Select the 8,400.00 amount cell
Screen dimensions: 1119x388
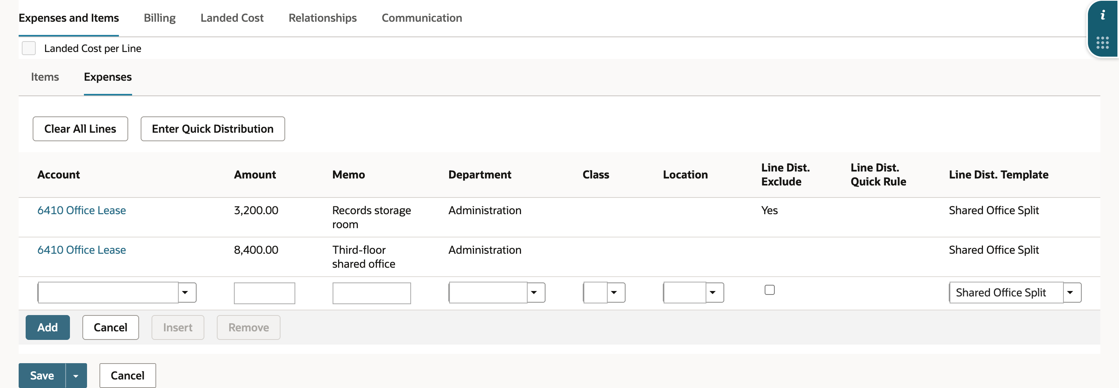(256, 249)
